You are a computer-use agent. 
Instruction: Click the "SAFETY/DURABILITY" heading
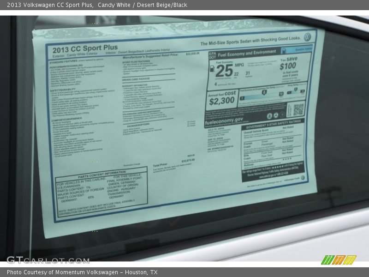click(63, 90)
